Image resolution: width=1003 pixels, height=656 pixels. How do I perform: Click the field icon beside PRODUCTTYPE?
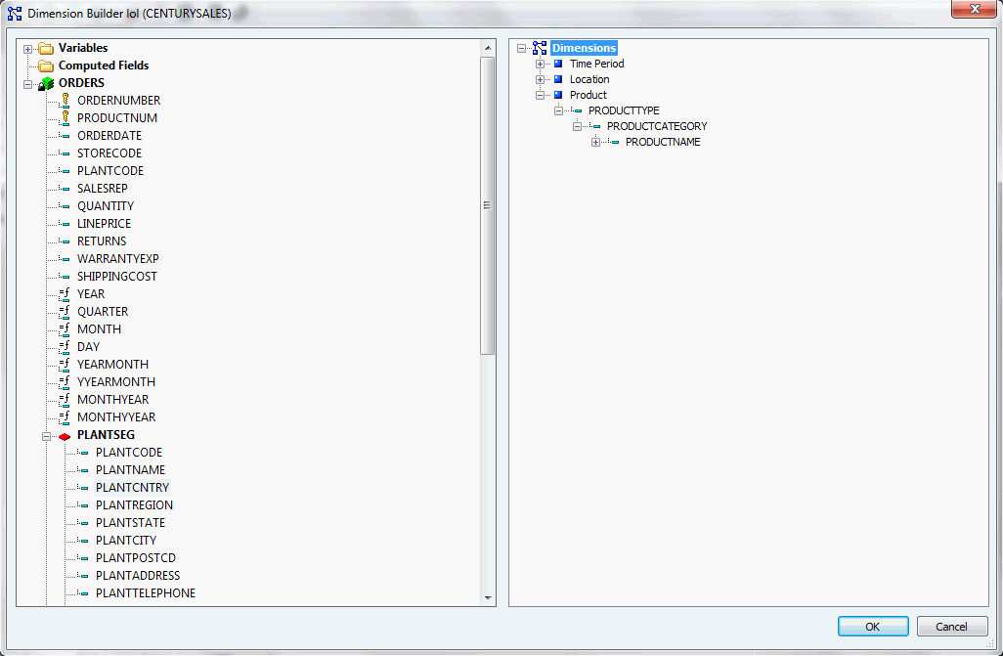coord(577,110)
